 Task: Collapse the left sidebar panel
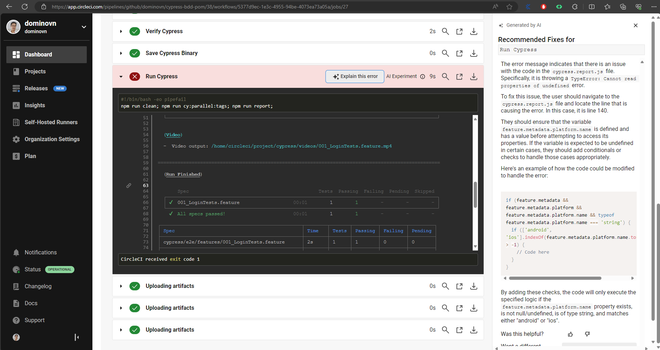pos(77,337)
